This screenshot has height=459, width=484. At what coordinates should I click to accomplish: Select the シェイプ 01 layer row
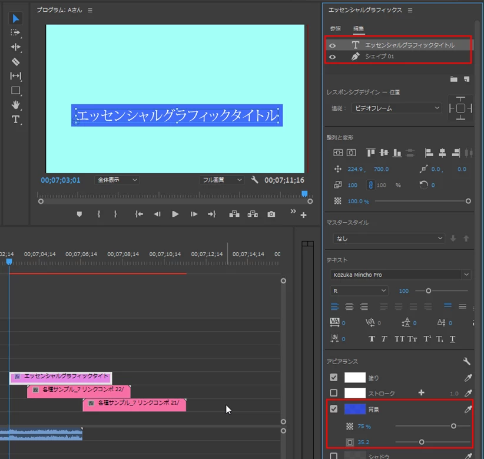399,57
